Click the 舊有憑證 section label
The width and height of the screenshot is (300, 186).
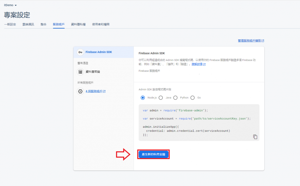83,63
